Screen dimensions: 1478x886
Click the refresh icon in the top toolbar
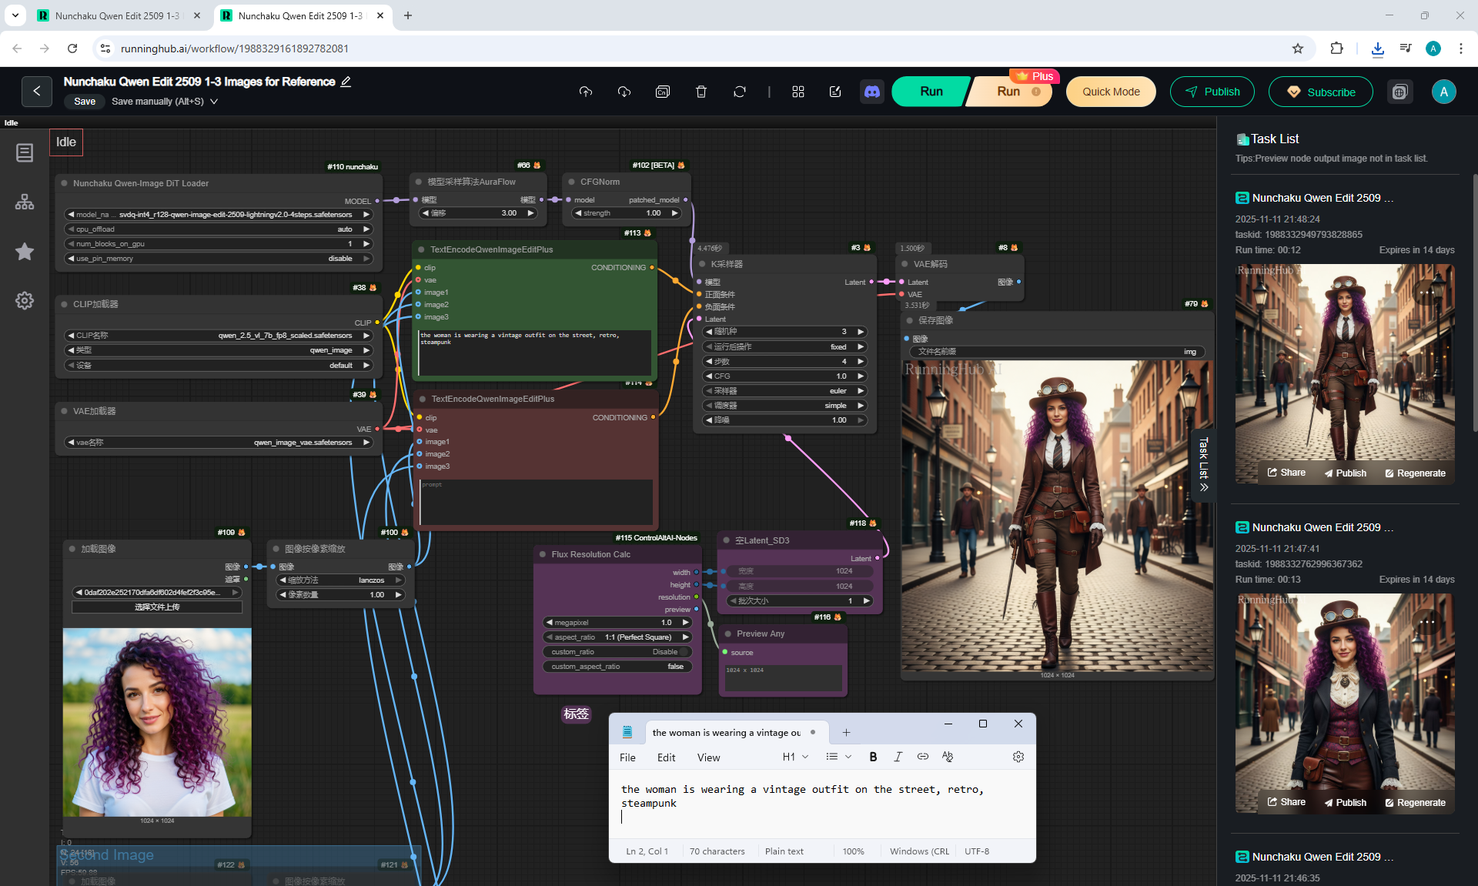point(739,92)
